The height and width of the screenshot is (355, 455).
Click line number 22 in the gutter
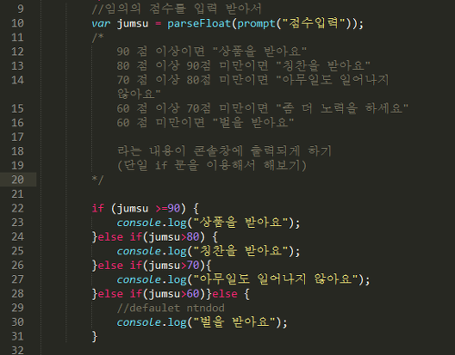[x=17, y=208]
